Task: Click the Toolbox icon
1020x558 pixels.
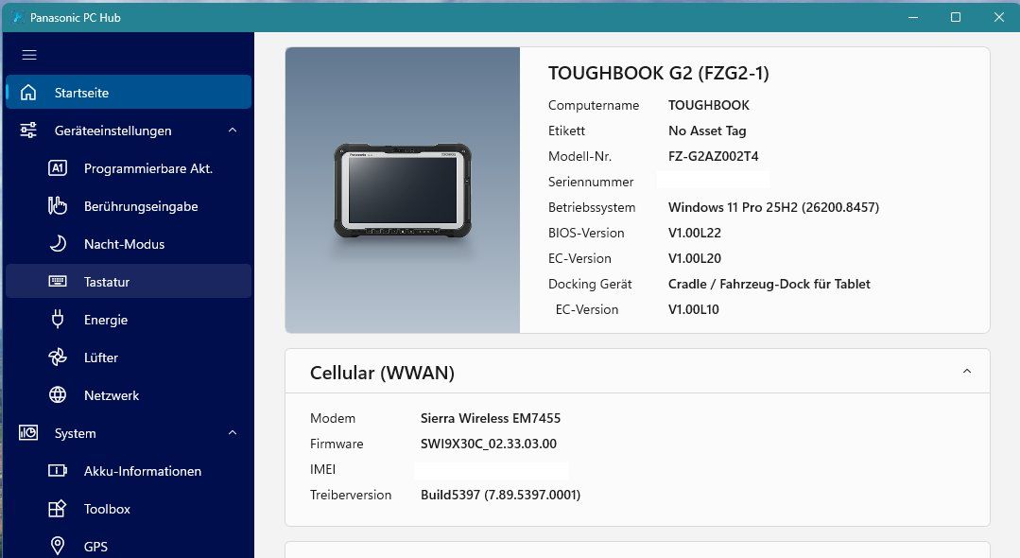Action: click(58, 508)
